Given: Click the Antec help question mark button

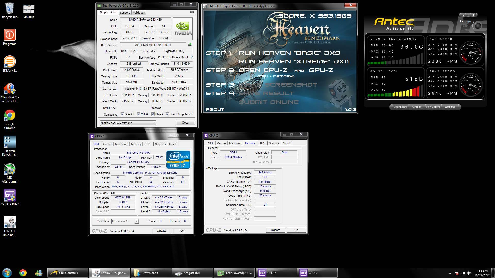Looking at the screenshot, I should tap(463, 15).
